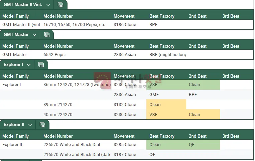The image size is (255, 161).
Task: Click Best Factory header in GMT Master II Vint. table
Action: 162,16
